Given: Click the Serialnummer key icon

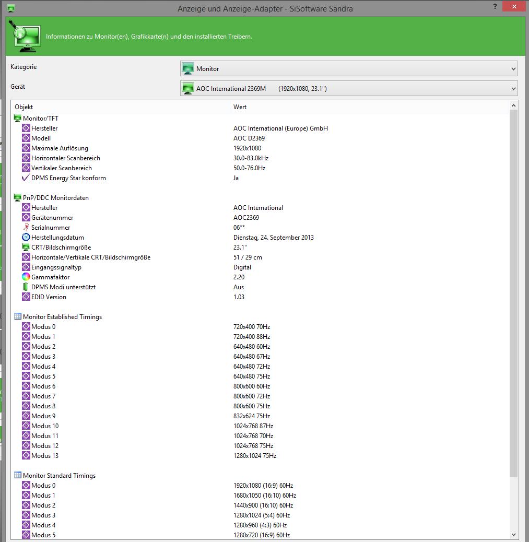Looking at the screenshot, I should click(26, 228).
